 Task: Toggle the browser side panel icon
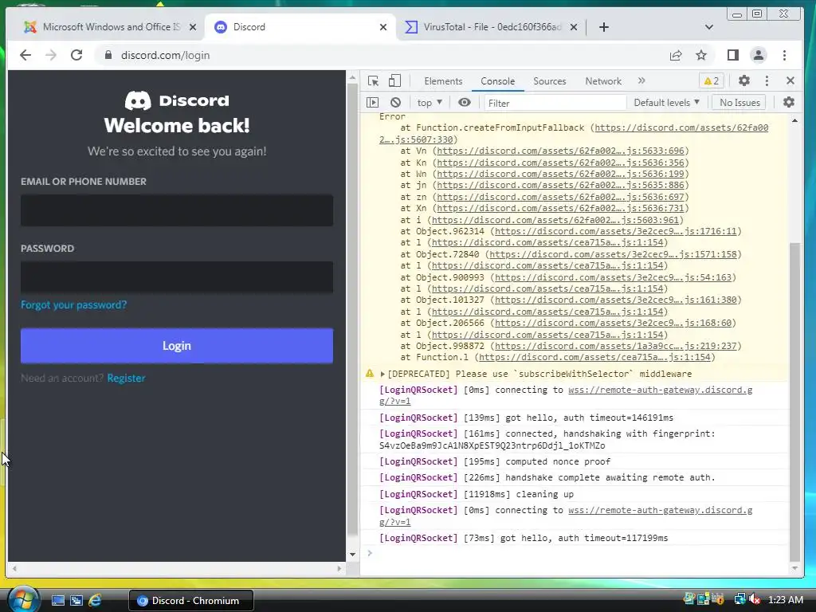(x=733, y=55)
